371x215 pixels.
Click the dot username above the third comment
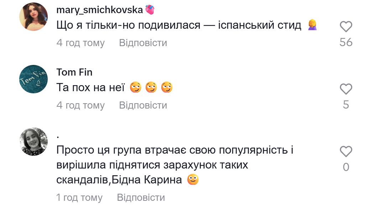pos(58,136)
